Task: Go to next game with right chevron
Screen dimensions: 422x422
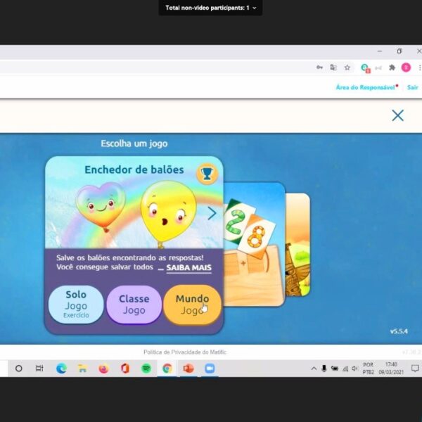Action: 211,213
